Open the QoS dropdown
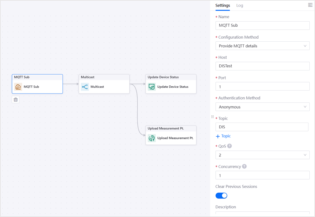 point(262,155)
